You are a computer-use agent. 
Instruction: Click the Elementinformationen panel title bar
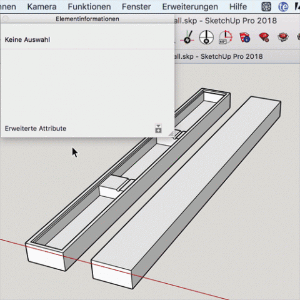87,19
